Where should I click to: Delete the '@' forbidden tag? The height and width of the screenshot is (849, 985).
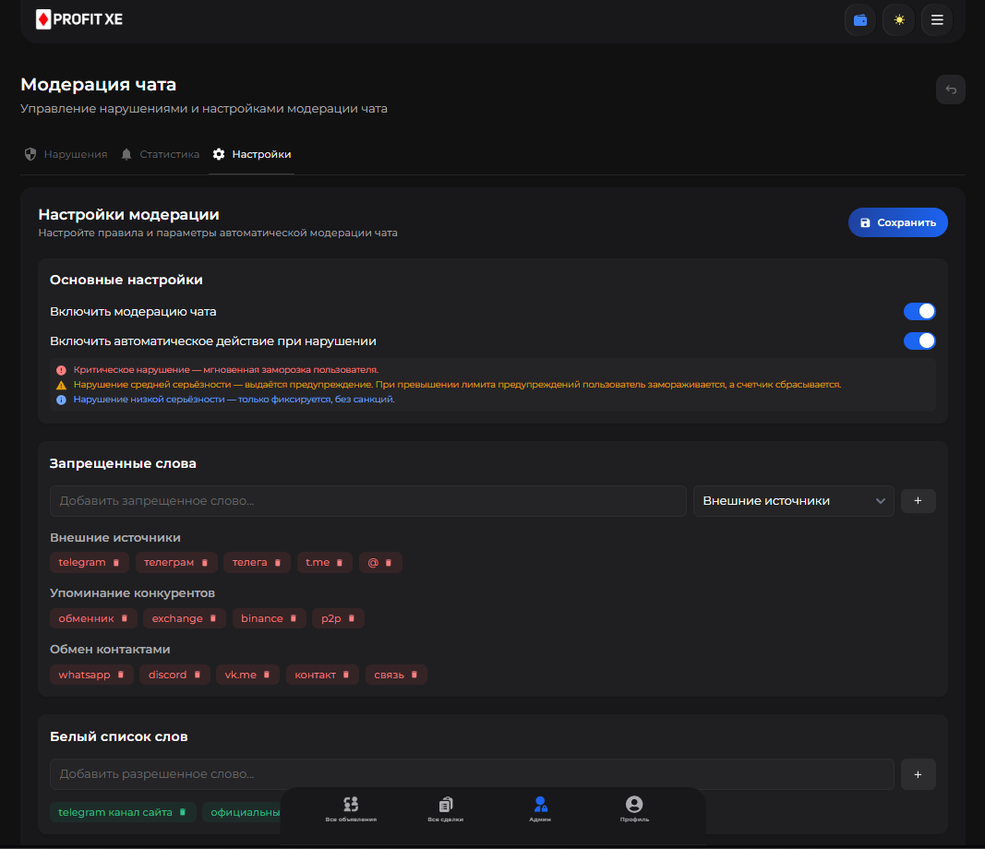click(x=389, y=563)
